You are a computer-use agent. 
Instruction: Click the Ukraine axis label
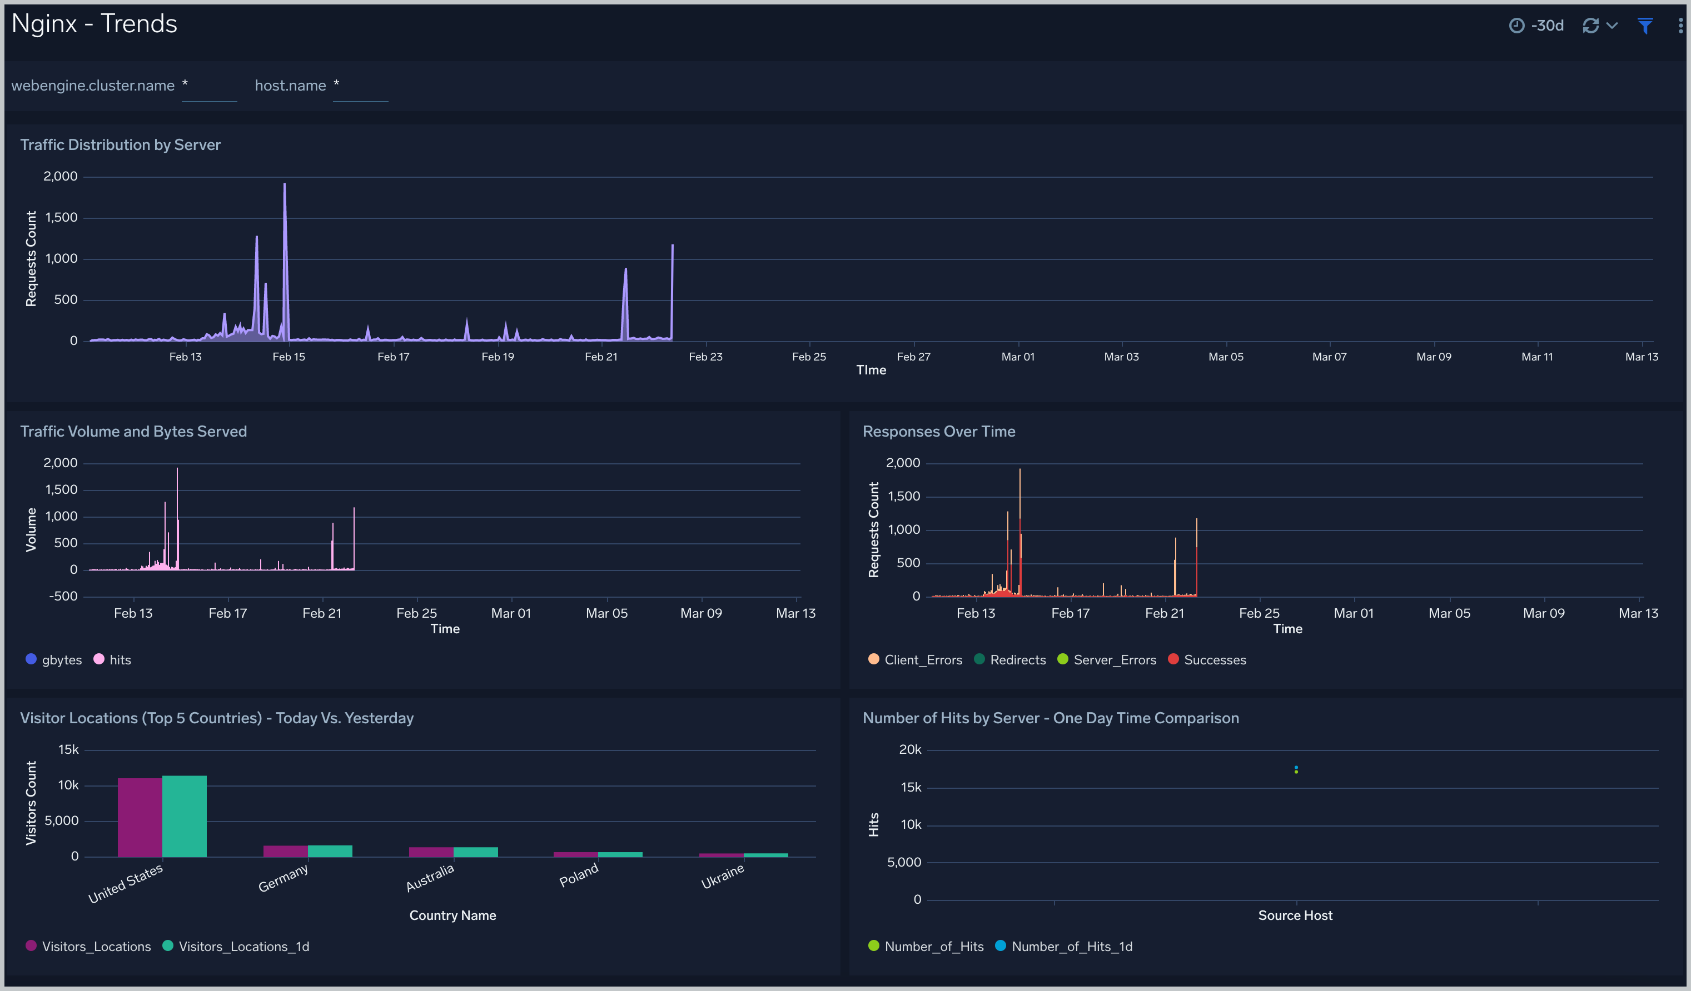tap(723, 877)
